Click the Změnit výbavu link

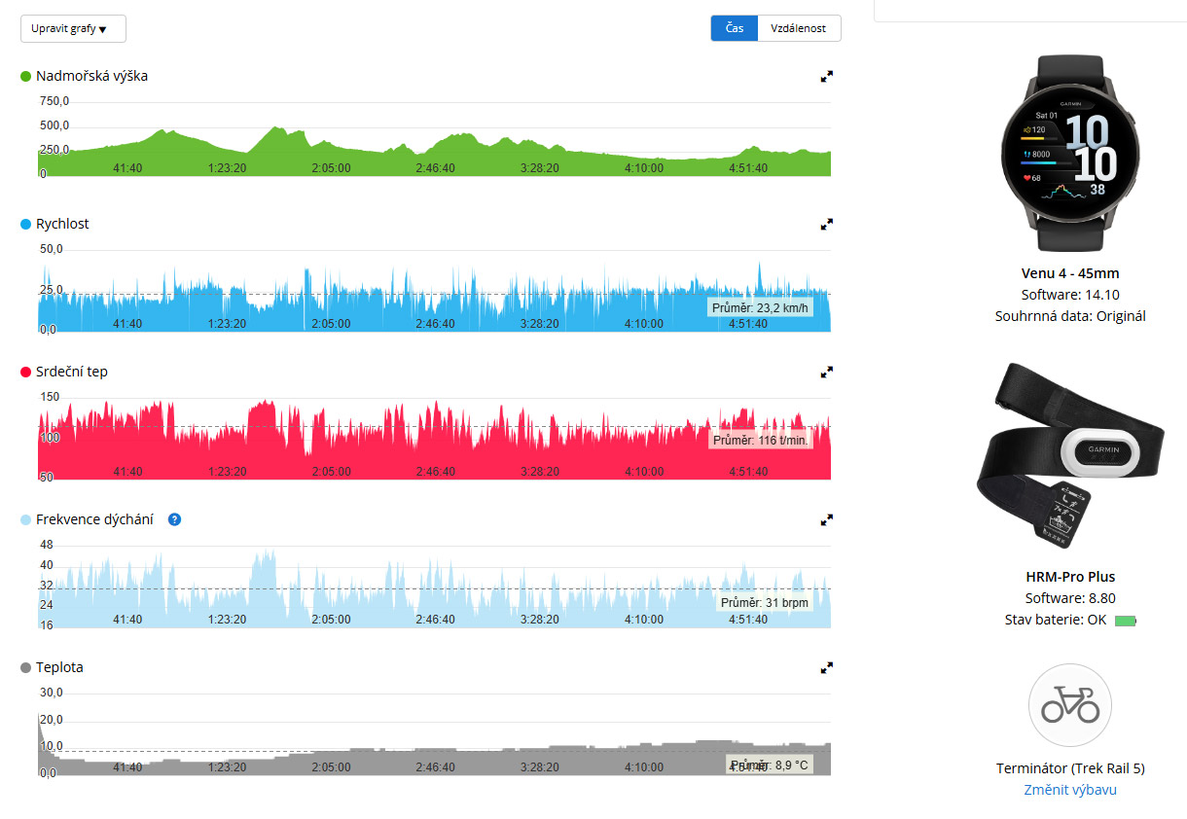click(x=1069, y=790)
